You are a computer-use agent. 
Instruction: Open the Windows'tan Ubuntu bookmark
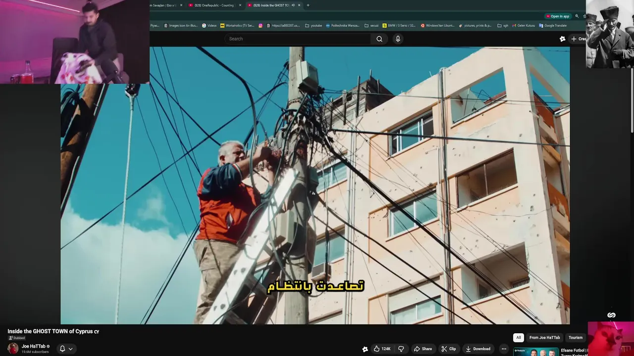(437, 26)
